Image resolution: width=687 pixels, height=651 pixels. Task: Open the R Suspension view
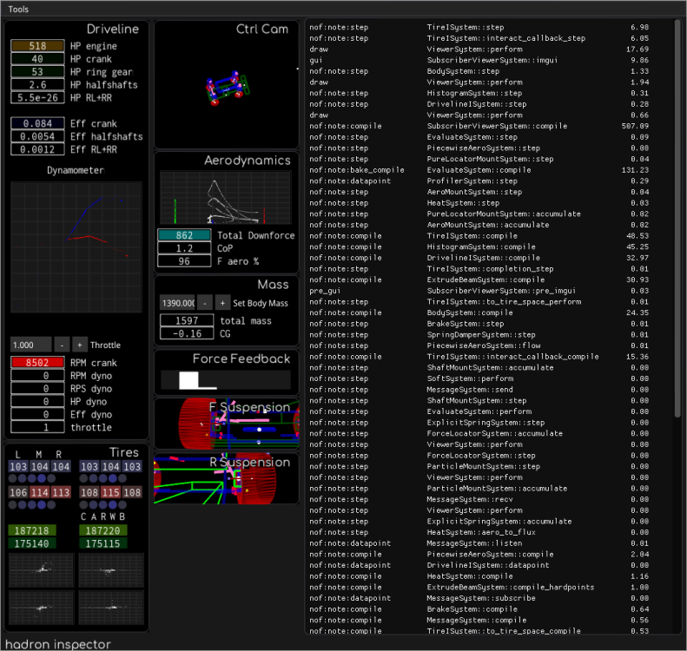click(x=227, y=478)
